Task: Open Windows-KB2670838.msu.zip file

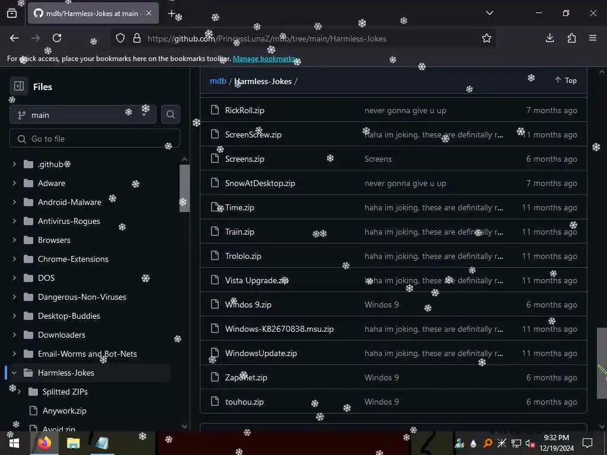Action: tap(280, 329)
